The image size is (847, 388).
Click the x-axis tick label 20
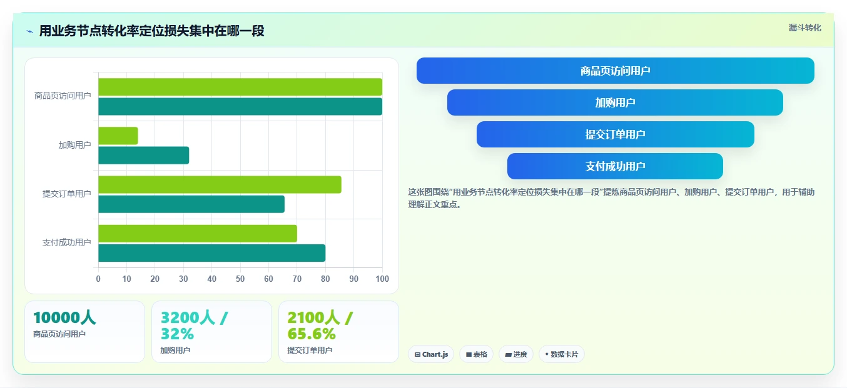[155, 279]
